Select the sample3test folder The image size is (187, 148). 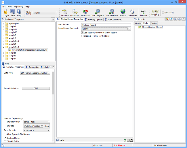14,41
